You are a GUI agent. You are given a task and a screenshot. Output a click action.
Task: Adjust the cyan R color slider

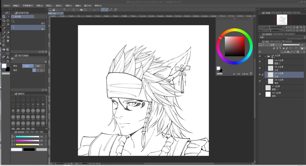tap(28, 137)
